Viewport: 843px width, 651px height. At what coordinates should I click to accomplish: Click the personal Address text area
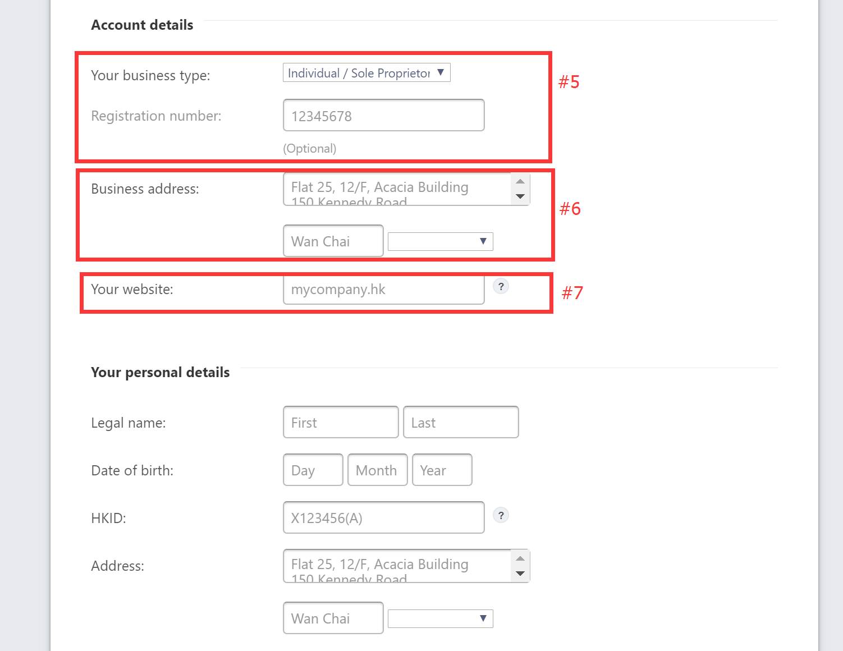click(397, 566)
